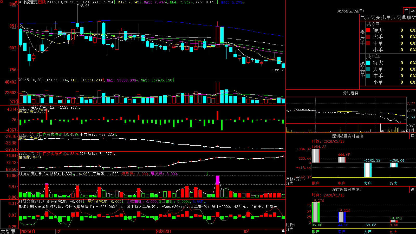Select 中户 in 深圳超赢实时监控 chart
Image resolution: width=416 pixels, height=234 pixels.
(342, 183)
